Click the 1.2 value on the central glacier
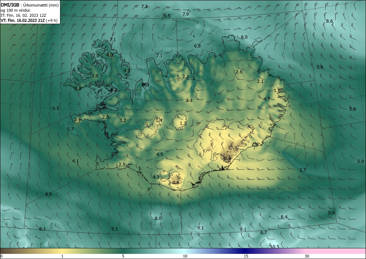The height and width of the screenshot is (259, 366). point(183,123)
